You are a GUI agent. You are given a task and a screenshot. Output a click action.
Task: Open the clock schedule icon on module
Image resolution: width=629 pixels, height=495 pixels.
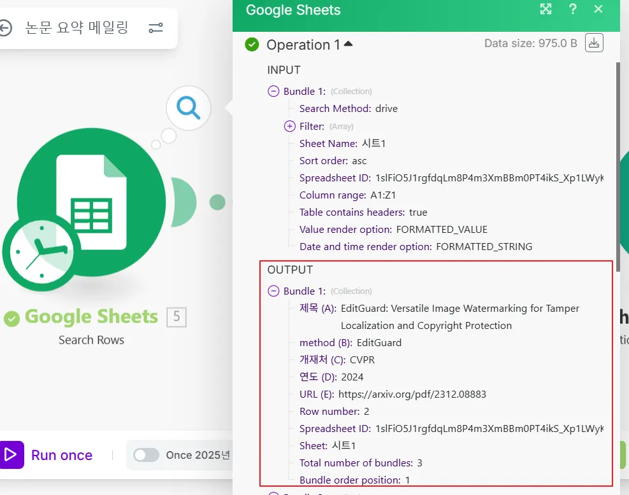(41, 253)
